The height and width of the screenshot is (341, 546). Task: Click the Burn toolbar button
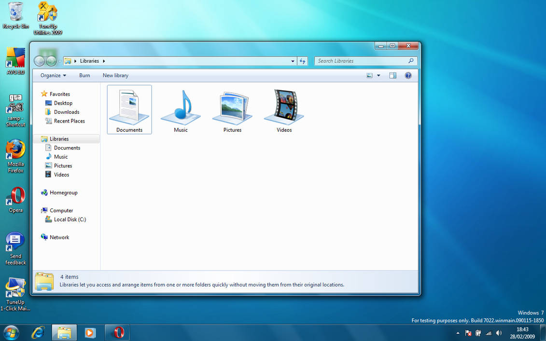point(84,76)
